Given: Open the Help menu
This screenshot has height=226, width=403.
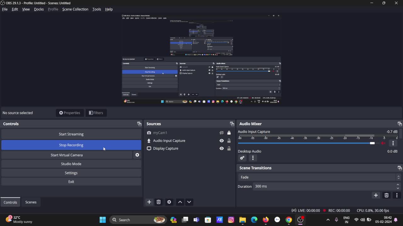Looking at the screenshot, I should coord(109,9).
